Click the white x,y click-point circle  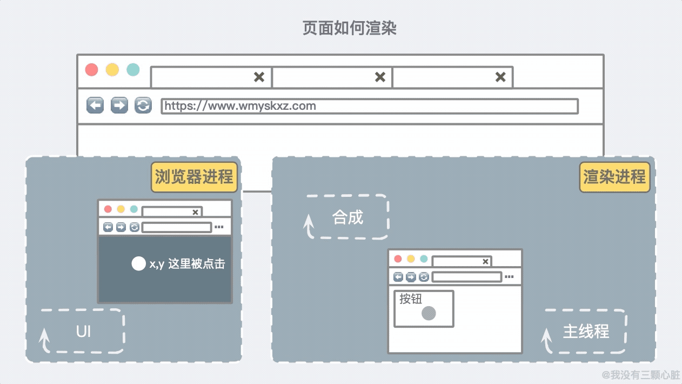139,263
